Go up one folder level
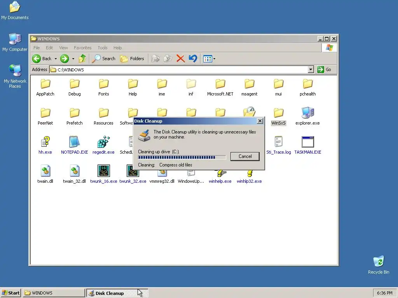 point(82,59)
